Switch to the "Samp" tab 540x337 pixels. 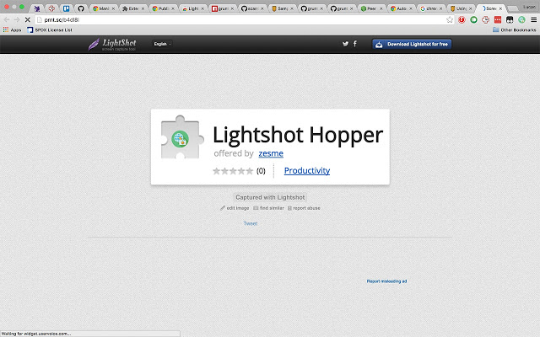(x=281, y=8)
